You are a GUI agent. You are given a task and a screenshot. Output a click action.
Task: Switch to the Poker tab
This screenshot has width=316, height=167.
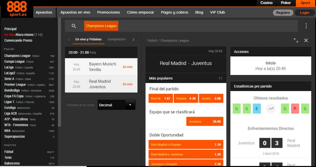pos(286,3)
